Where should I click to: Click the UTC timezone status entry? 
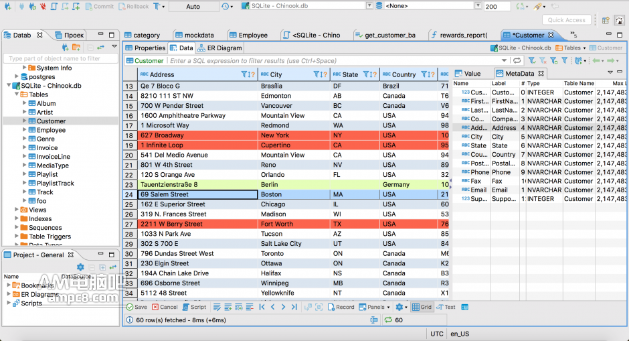click(437, 334)
